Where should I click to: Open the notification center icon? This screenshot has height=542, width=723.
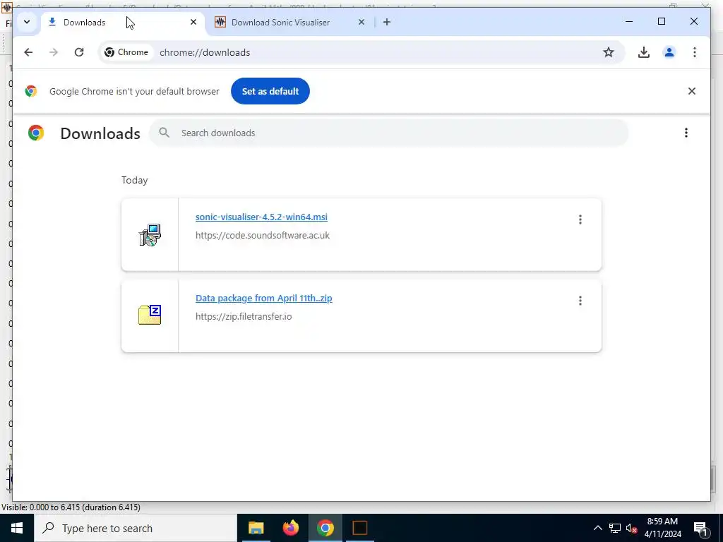(701, 528)
